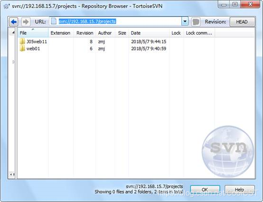This screenshot has width=263, height=202.
Task: Click the web01 folder icon
Action: click(22, 48)
